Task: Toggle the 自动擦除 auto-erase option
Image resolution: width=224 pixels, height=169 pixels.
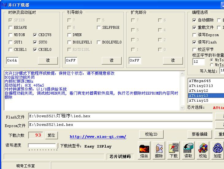Action: [194, 20]
